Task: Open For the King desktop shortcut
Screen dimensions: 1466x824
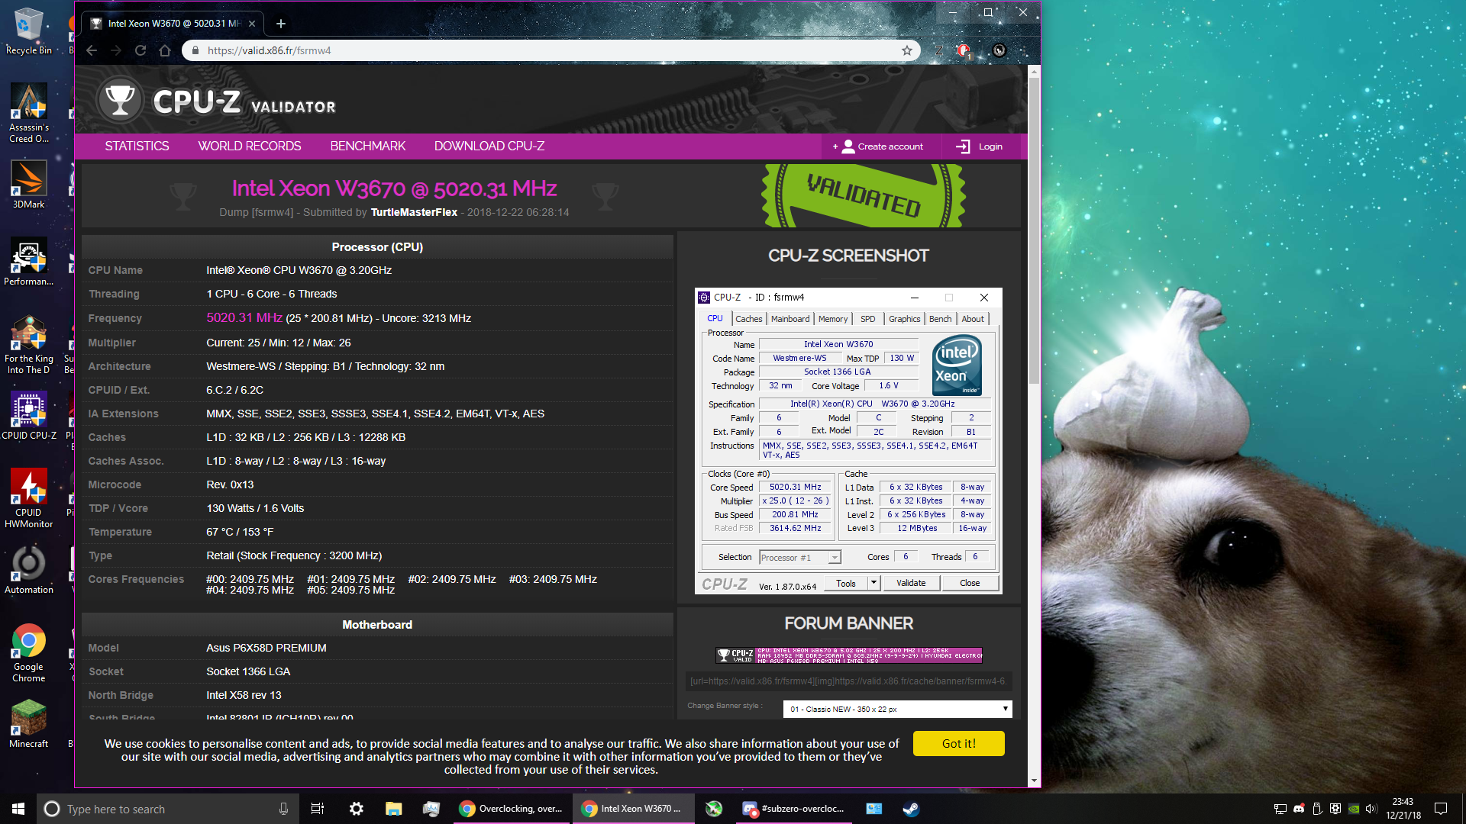Action: [x=28, y=345]
